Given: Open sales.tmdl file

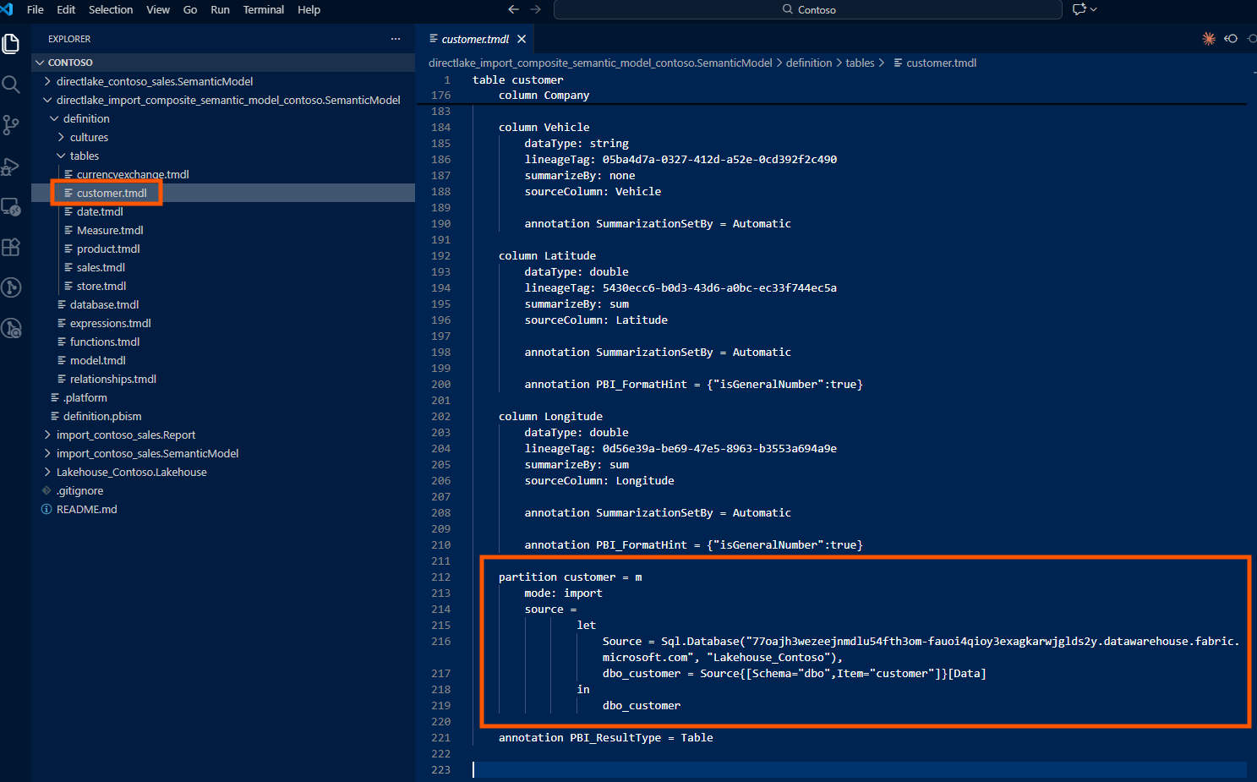Looking at the screenshot, I should [x=223, y=267].
